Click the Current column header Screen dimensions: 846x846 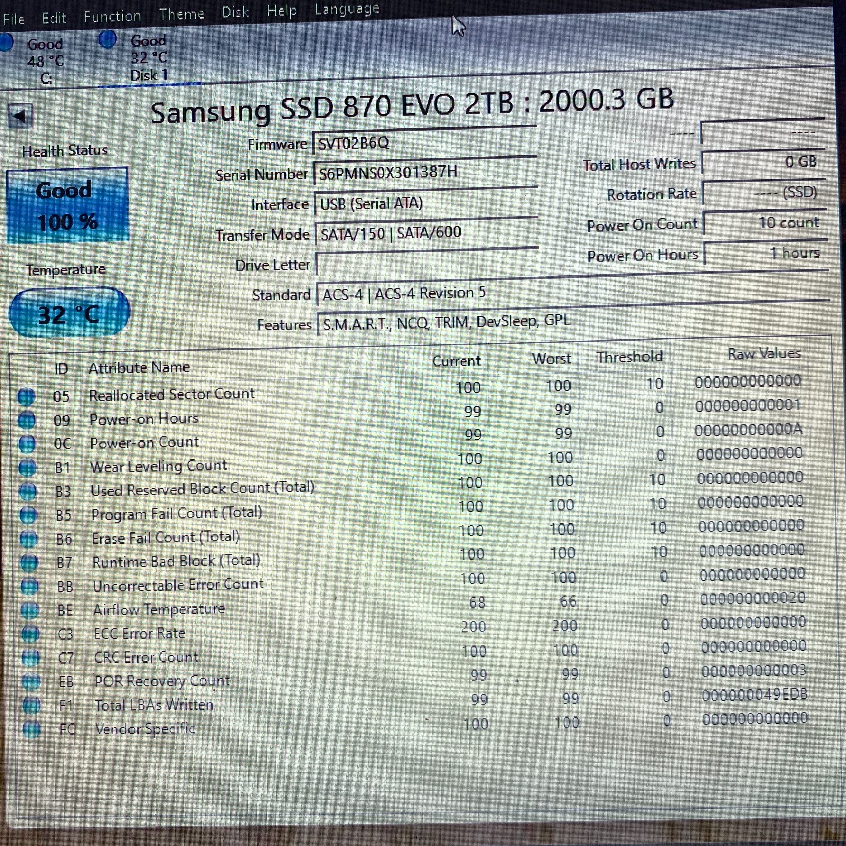click(x=456, y=361)
